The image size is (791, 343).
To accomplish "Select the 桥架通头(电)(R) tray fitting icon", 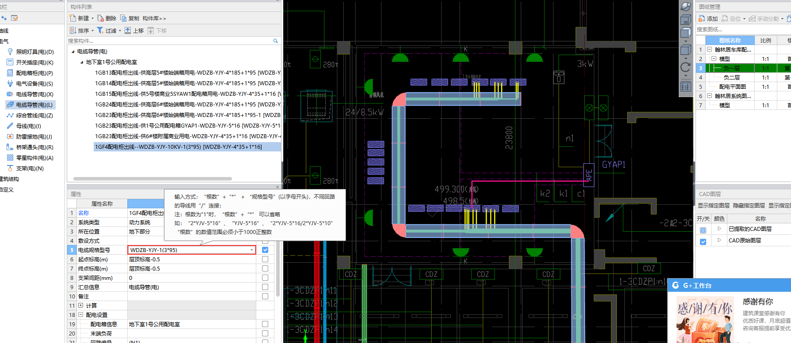I will (10, 147).
